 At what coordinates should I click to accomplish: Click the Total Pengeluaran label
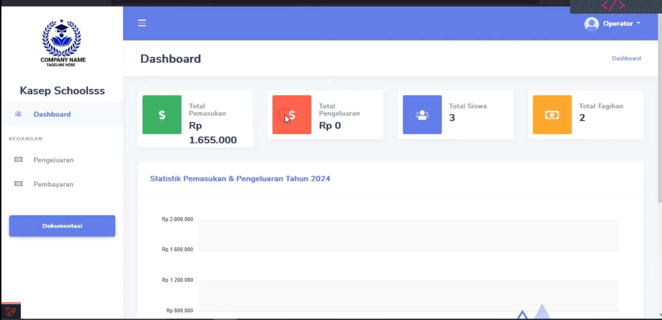tap(339, 110)
